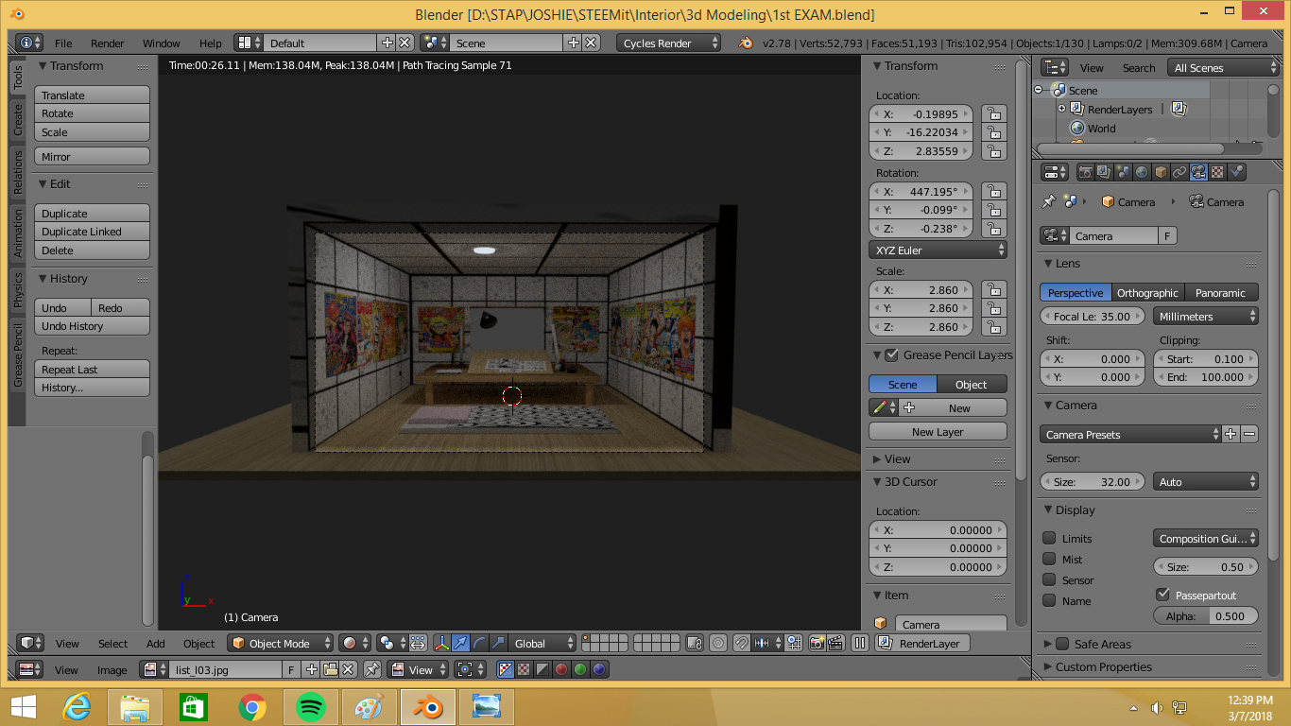Click the pause preview render icon
This screenshot has height=726, width=1291.
pyautogui.click(x=860, y=643)
